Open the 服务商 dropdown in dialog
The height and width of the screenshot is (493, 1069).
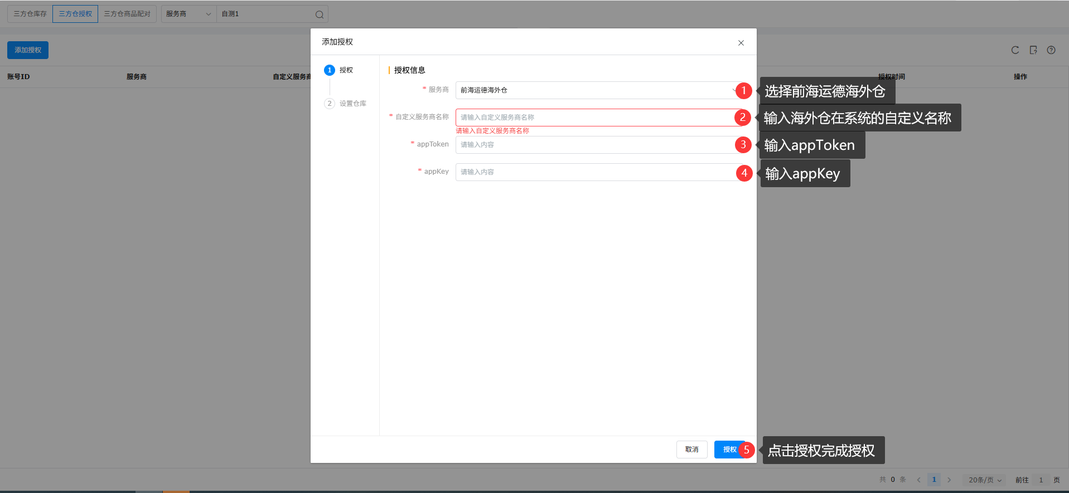click(x=600, y=90)
